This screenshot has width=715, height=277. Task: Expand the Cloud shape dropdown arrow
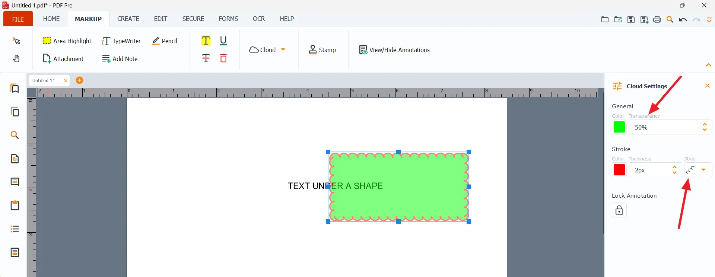point(283,50)
